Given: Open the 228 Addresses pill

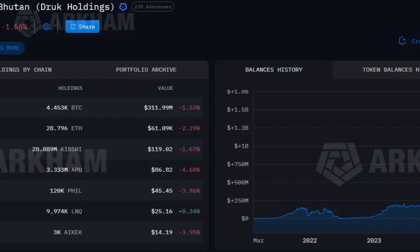Looking at the screenshot, I should point(152,7).
